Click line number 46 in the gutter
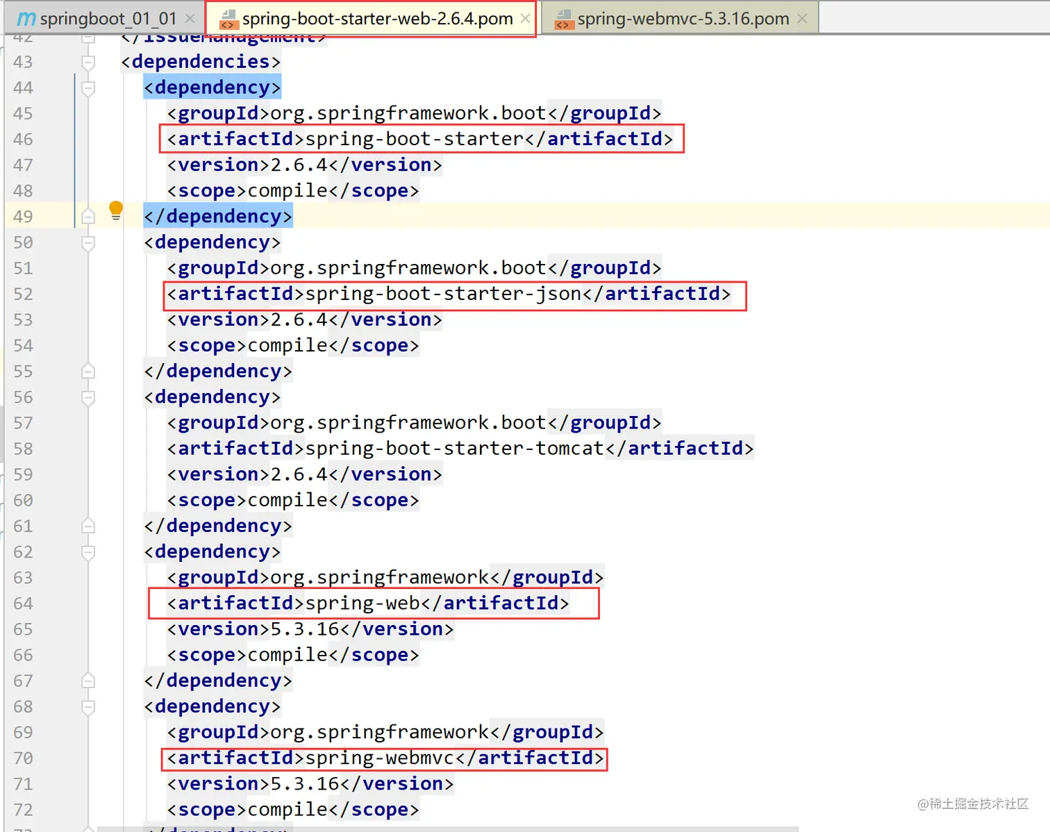 pyautogui.click(x=23, y=140)
